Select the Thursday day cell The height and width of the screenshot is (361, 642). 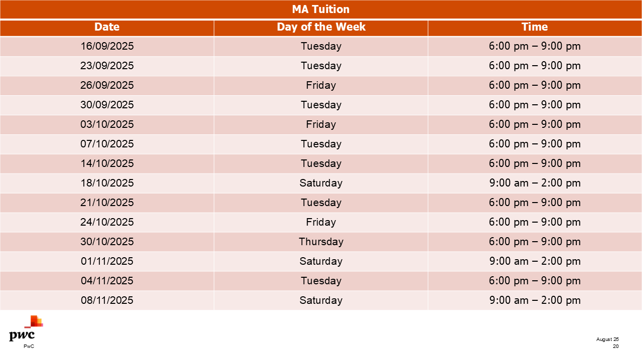[x=321, y=242]
